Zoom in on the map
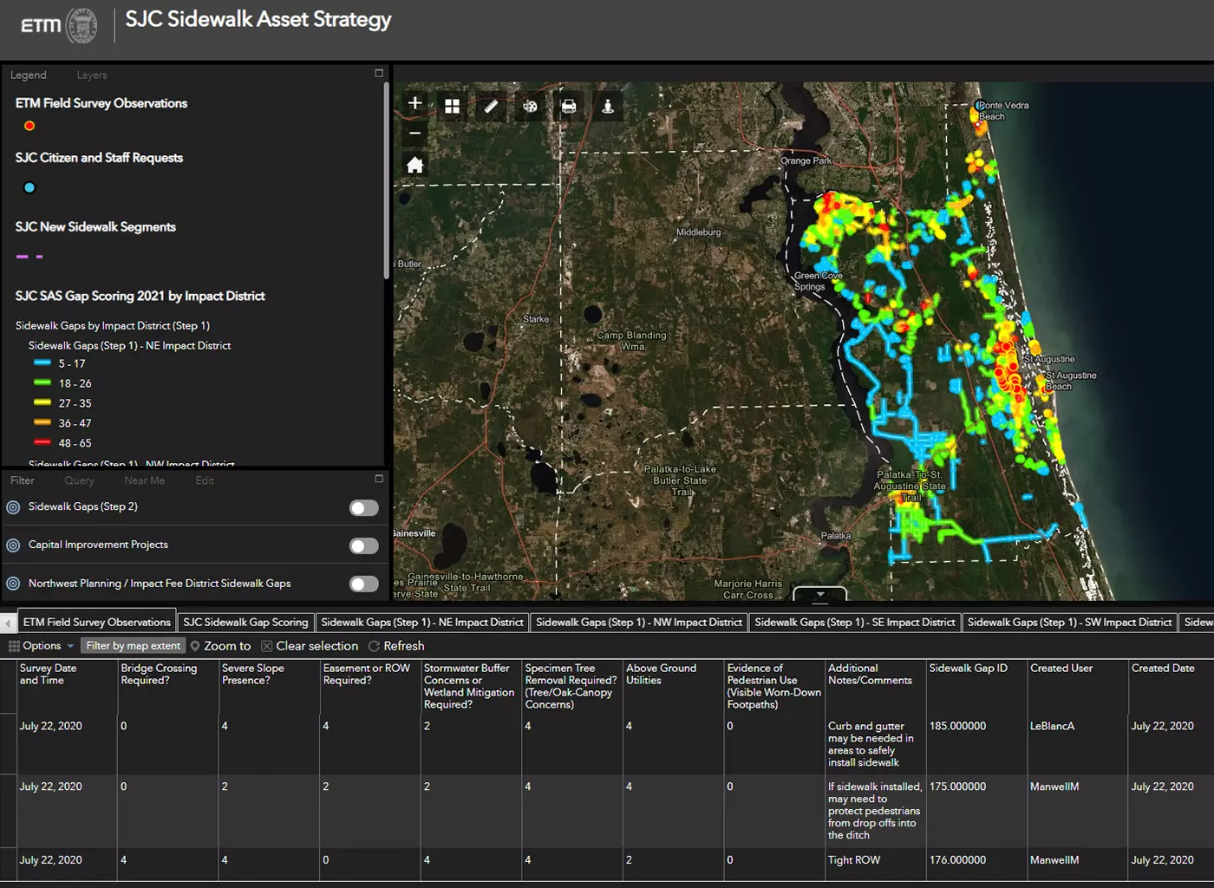Screen dimensions: 1214x888 pos(415,104)
